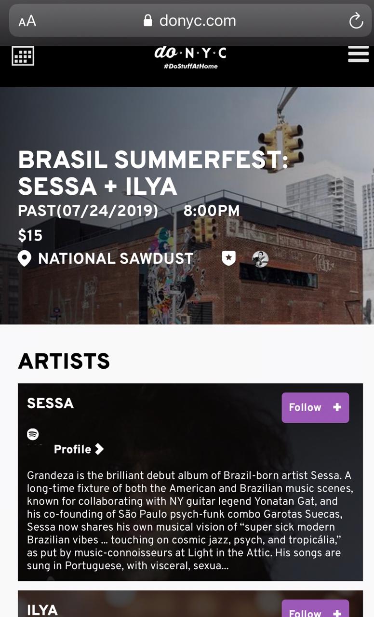Open the round user avatar thumbnail
This screenshot has height=617, width=374.
[x=260, y=259]
